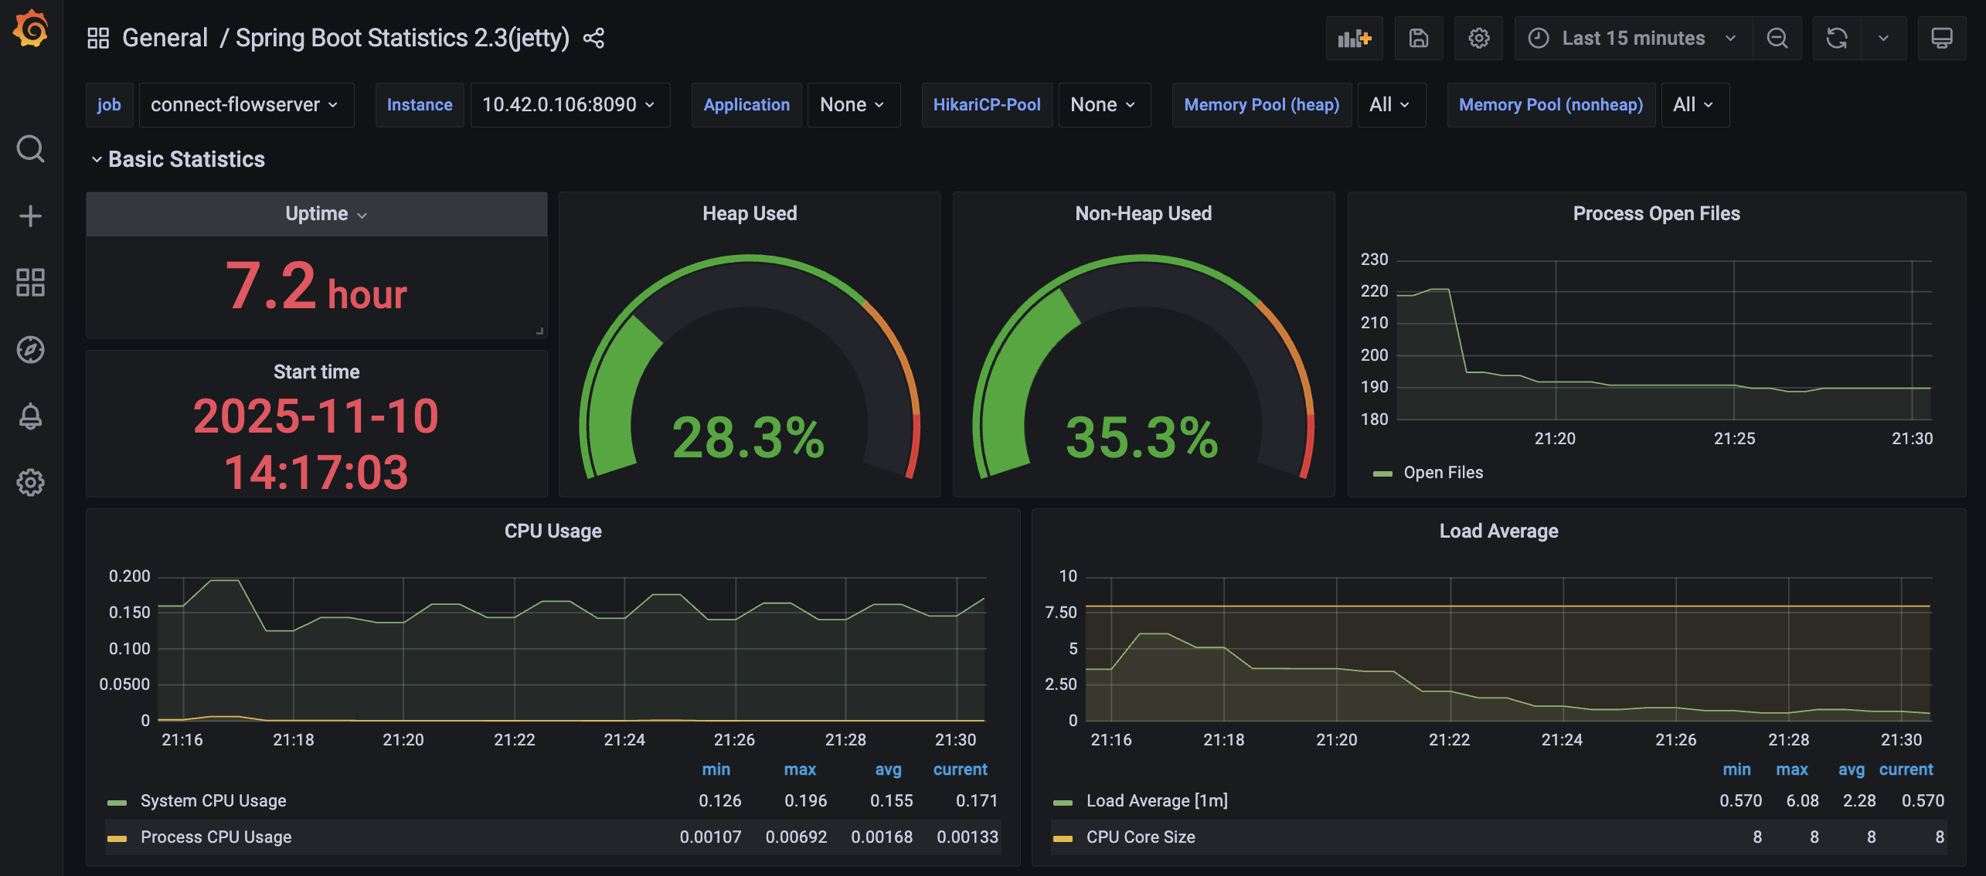Open dashboard settings gear in toolbar
1986x876 pixels.
[x=1479, y=38]
